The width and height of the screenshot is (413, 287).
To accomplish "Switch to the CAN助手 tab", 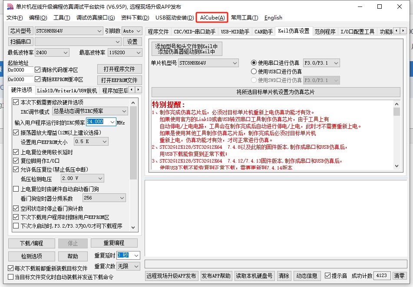I will 263,32.
